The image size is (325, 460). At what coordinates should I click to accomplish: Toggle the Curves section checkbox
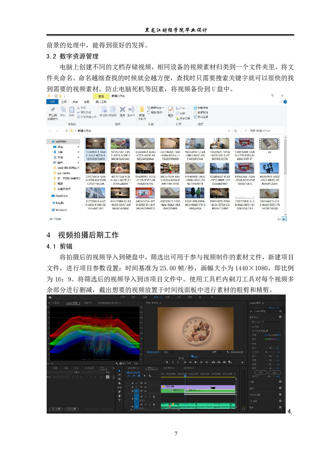(280, 388)
